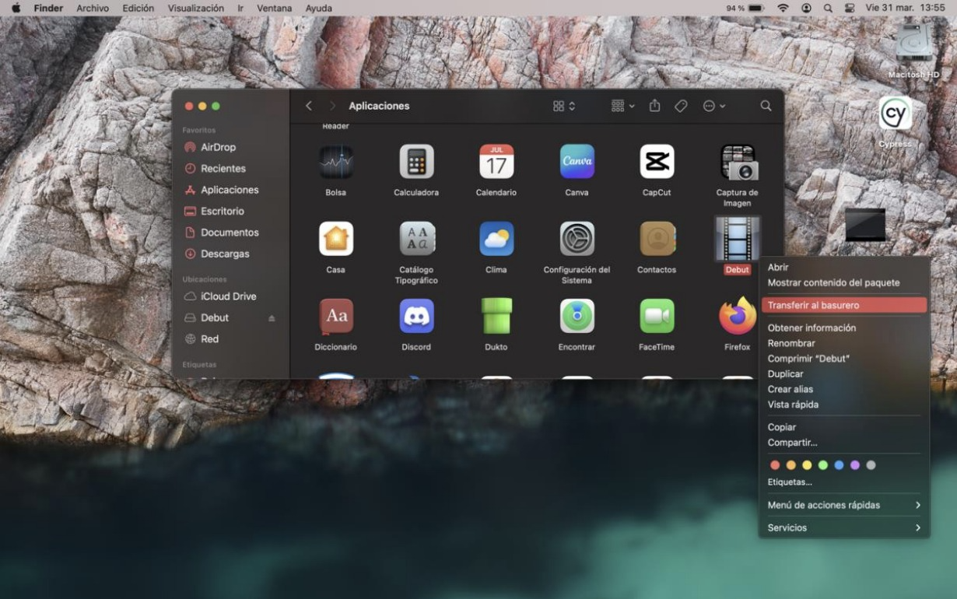957x599 pixels.
Task: Open the more actions ellipsis dropdown
Action: [x=714, y=106]
